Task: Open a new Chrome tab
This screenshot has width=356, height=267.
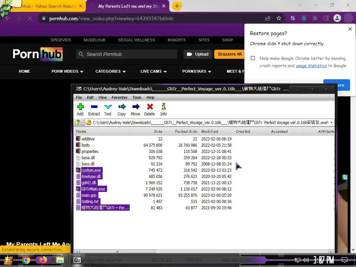Action: [177, 6]
